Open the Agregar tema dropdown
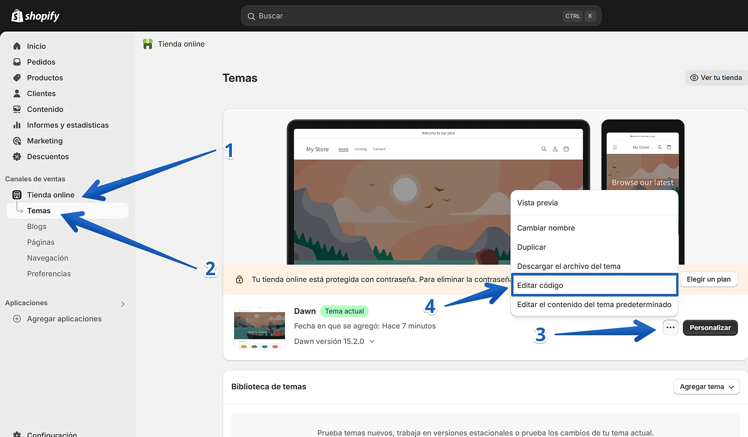The width and height of the screenshot is (748, 437). pos(706,387)
